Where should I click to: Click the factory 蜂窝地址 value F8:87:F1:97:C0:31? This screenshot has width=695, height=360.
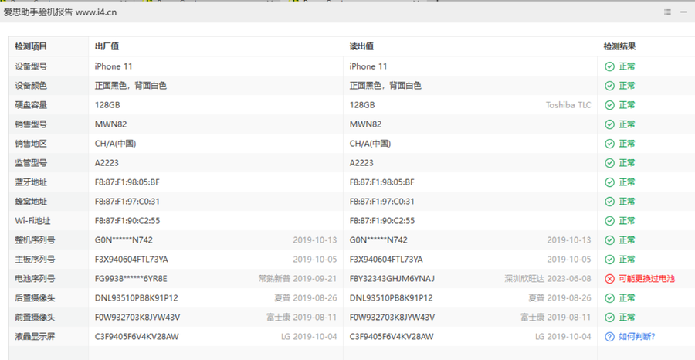[127, 202]
